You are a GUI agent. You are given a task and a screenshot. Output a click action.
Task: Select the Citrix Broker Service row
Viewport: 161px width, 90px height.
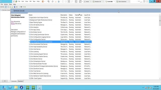pos(60,32)
